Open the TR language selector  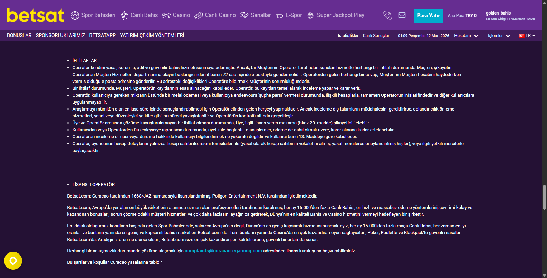coord(527,36)
